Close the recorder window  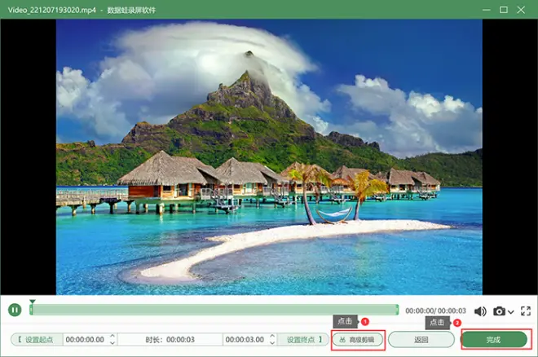click(521, 10)
